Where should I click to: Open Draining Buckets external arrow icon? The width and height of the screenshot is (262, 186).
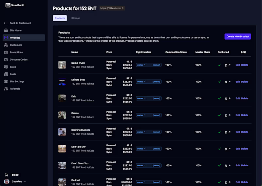pyautogui.click(x=230, y=132)
